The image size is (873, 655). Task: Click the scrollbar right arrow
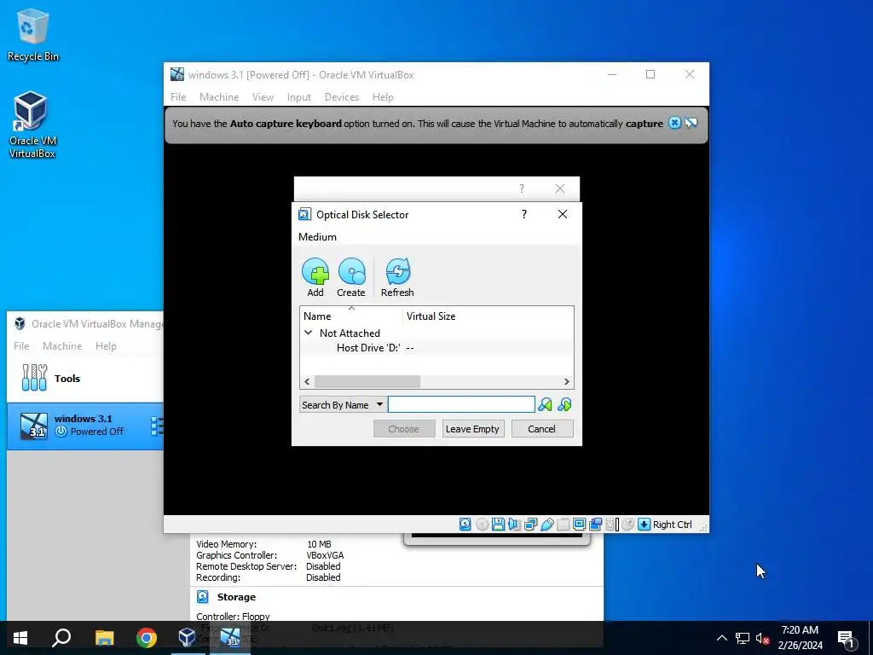(566, 381)
